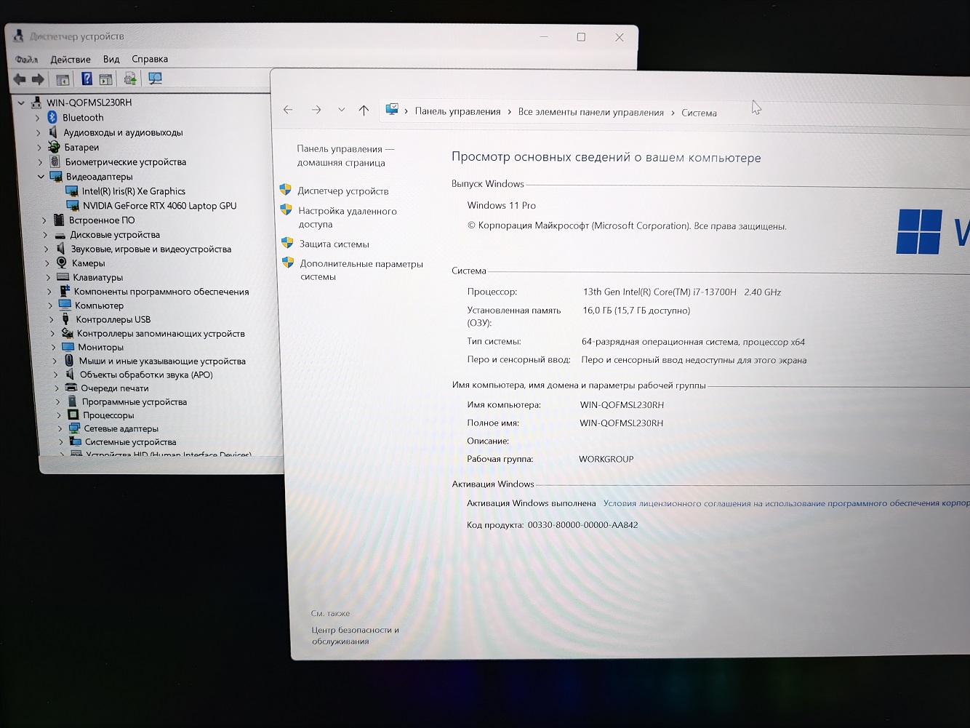Image resolution: width=970 pixels, height=728 pixels.
Task: Select the monitor icon beside Мониторы
Action: click(68, 347)
